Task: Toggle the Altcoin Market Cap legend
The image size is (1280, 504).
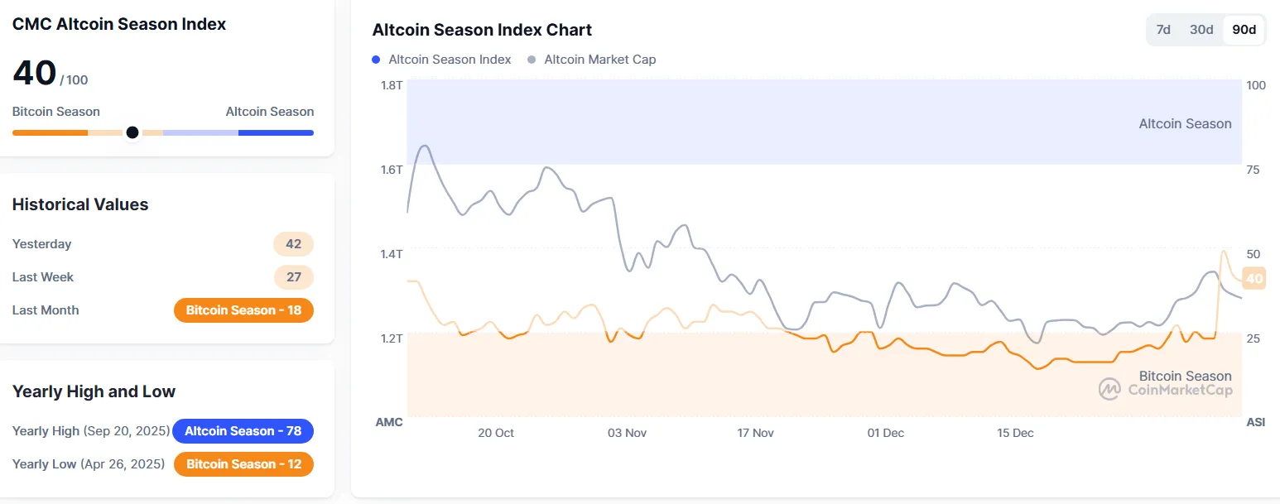Action: (x=599, y=60)
